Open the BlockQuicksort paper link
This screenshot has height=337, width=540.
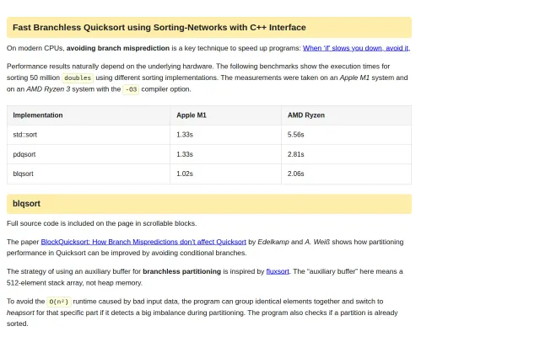click(x=143, y=242)
